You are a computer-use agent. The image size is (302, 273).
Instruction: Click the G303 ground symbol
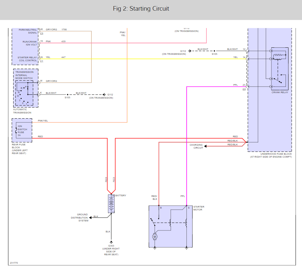coord(111,242)
